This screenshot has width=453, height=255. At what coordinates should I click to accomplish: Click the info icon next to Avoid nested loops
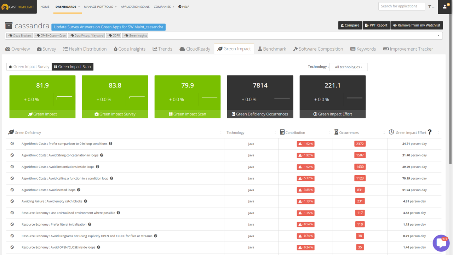coord(79,190)
